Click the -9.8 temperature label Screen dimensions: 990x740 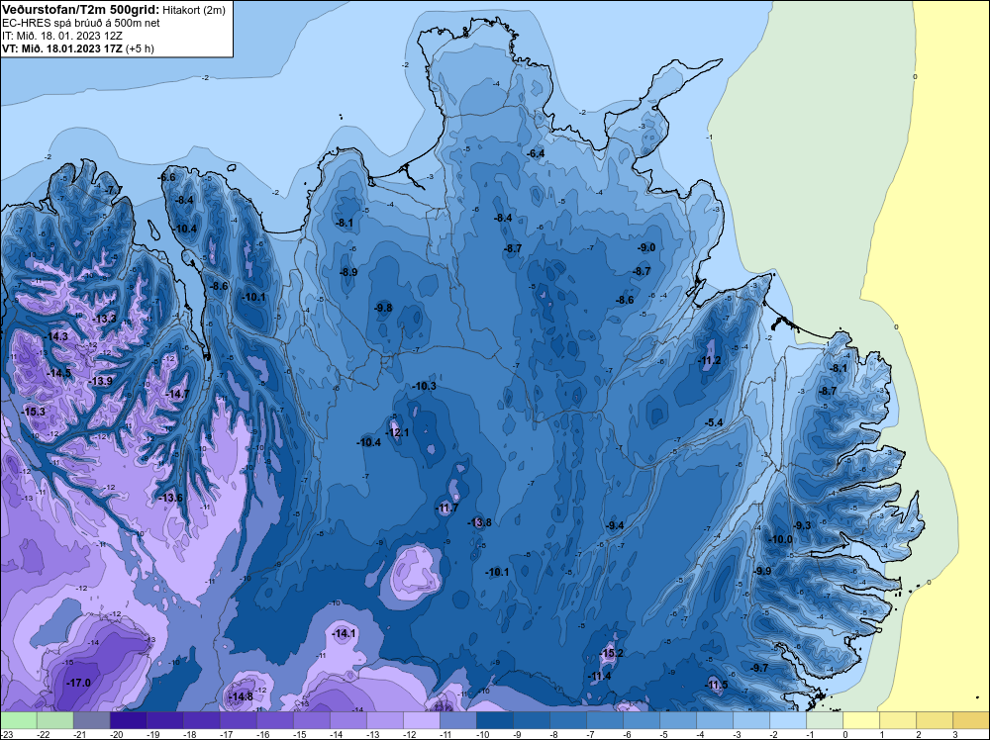[383, 308]
